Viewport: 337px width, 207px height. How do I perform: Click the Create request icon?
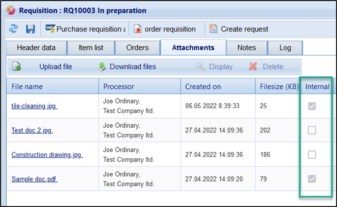coord(213,29)
